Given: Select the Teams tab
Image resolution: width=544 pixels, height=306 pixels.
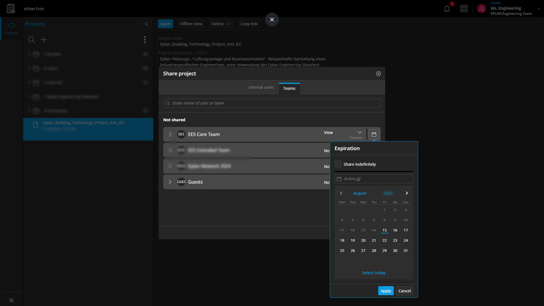Looking at the screenshot, I should pos(289,88).
